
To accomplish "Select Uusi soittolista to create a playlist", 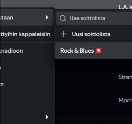I will pos(91,34).
